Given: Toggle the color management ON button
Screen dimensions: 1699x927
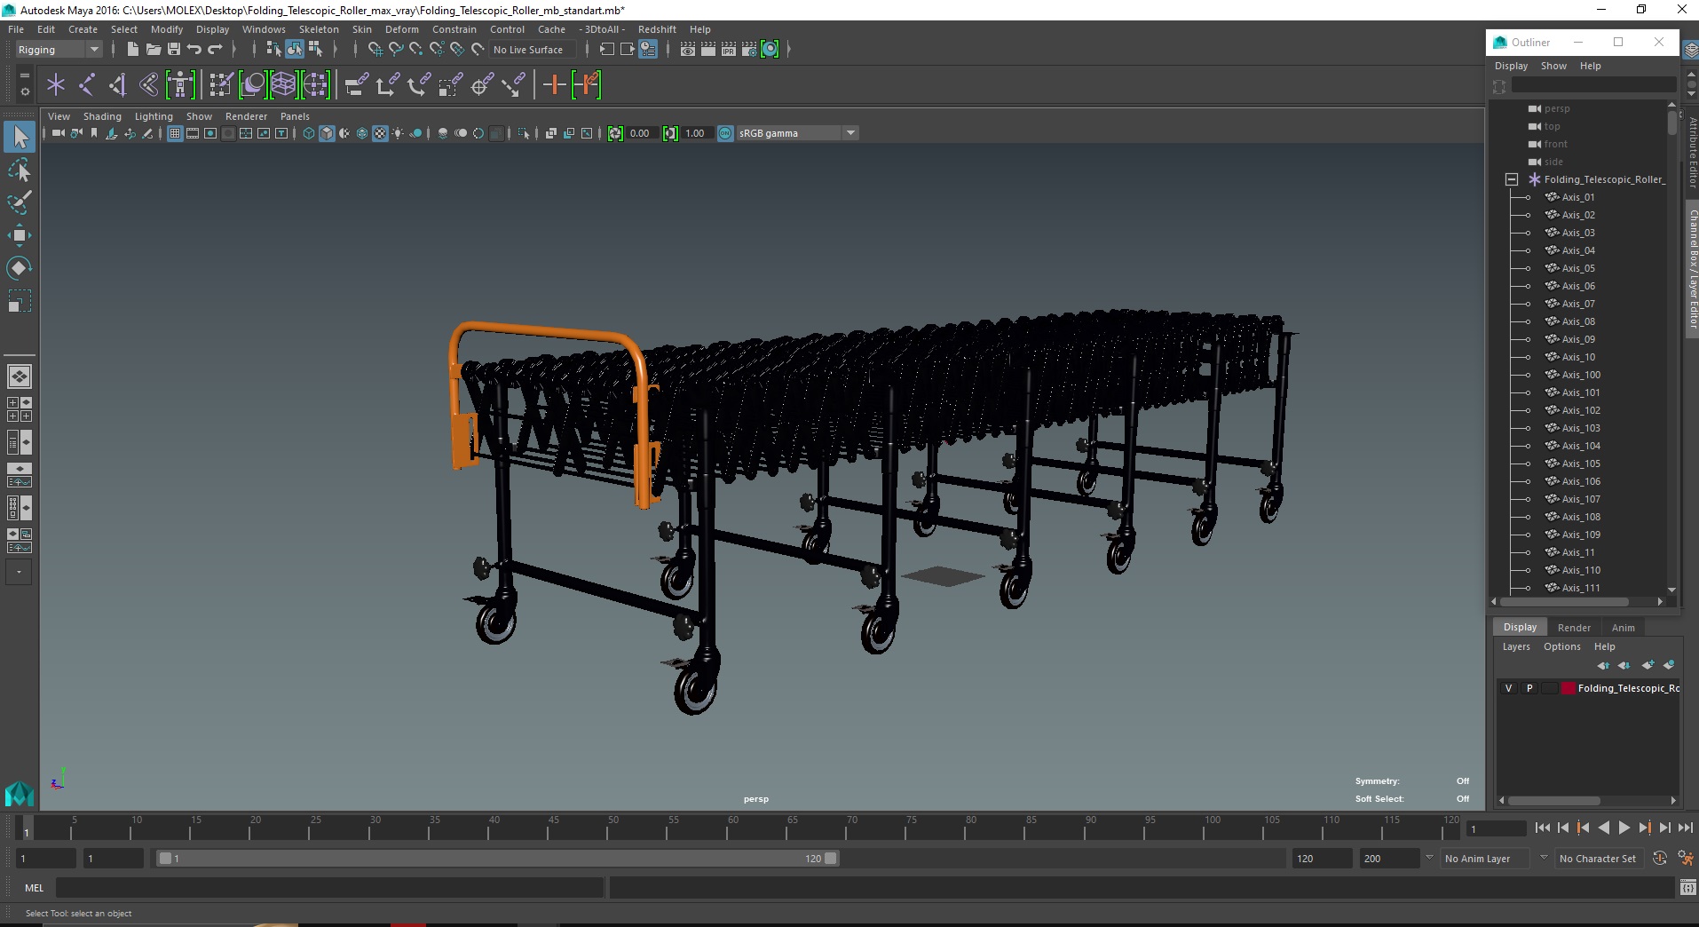Looking at the screenshot, I should 725,133.
